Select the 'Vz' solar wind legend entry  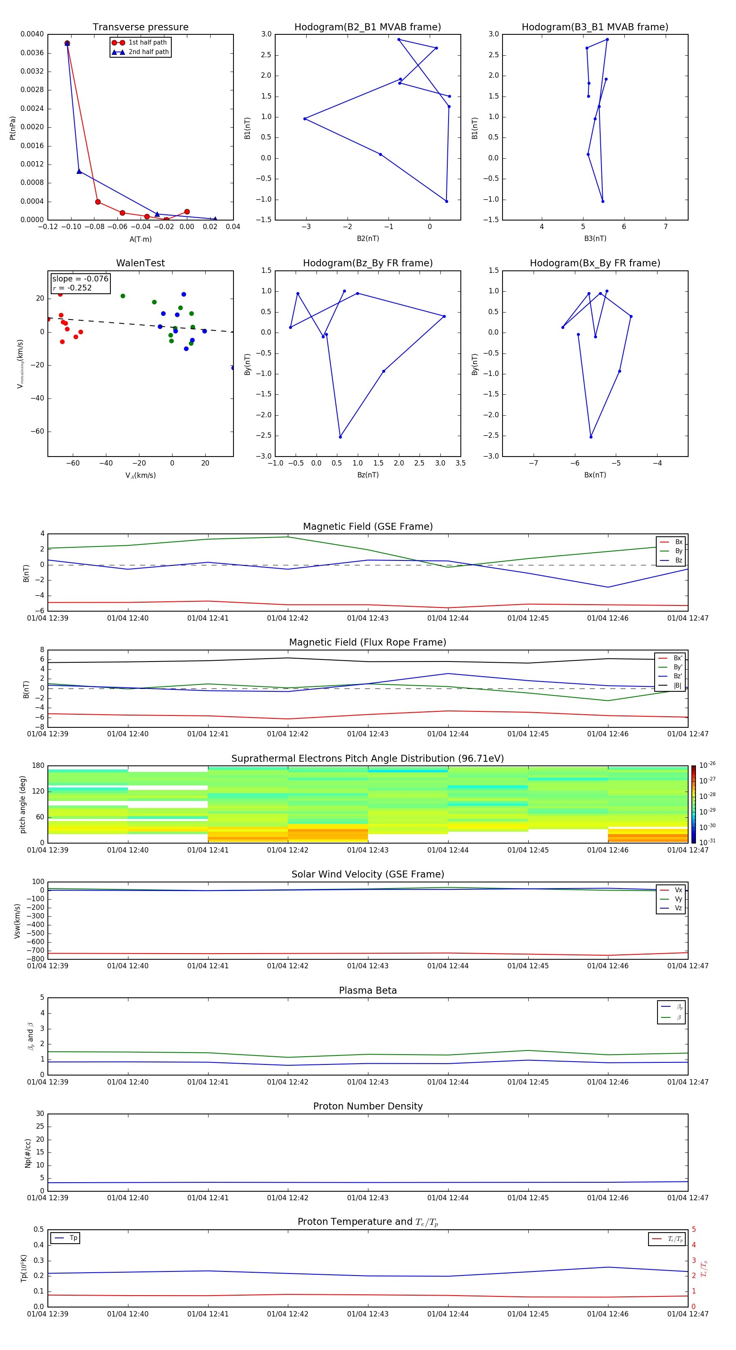click(671, 908)
